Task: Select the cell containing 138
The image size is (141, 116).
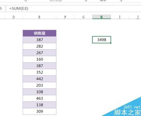Action: pyautogui.click(x=39, y=105)
